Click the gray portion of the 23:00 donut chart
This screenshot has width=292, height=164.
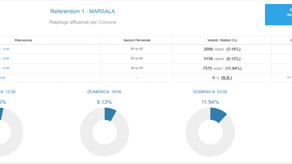click(x=210, y=151)
